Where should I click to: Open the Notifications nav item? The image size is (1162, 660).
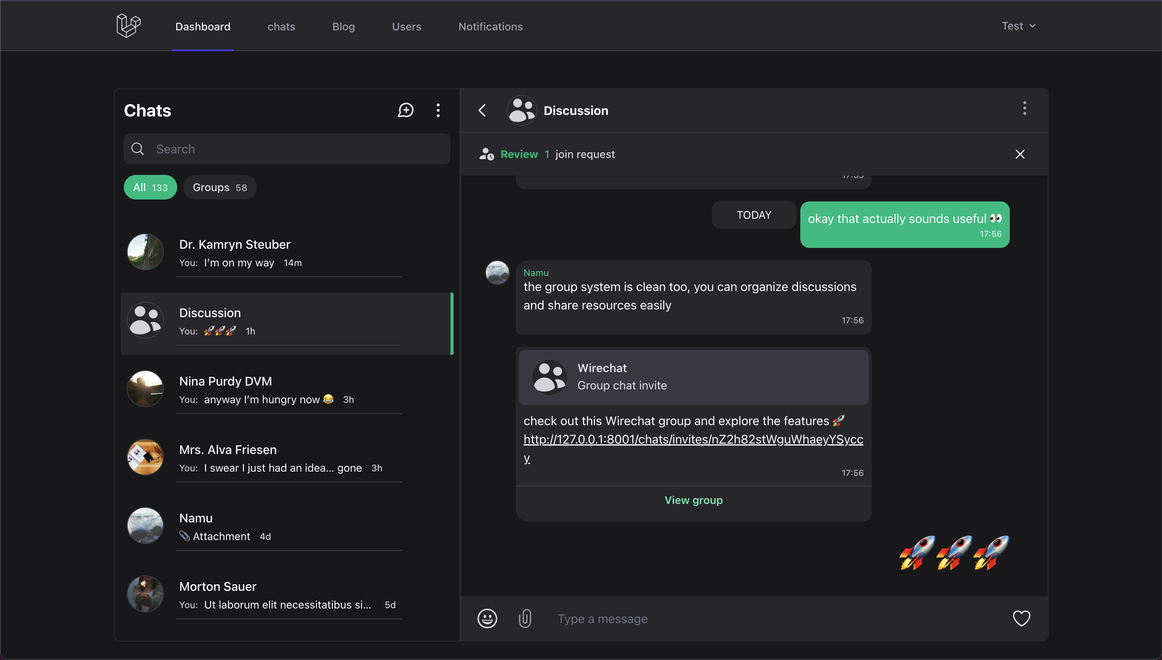[490, 26]
